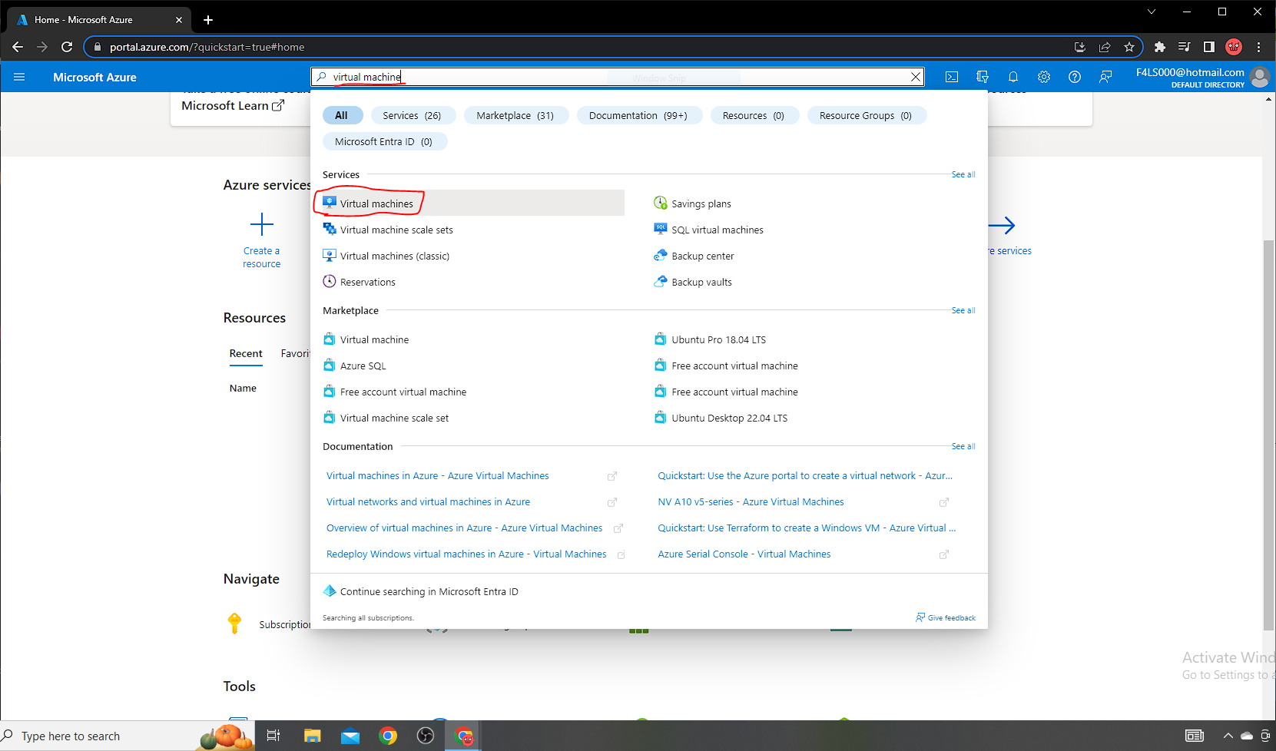Filter results by Marketplace (31)
Viewport: 1276px width, 751px height.
pos(515,115)
